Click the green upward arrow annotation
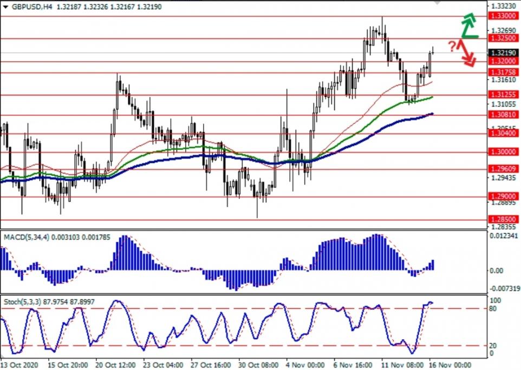 tap(469, 25)
